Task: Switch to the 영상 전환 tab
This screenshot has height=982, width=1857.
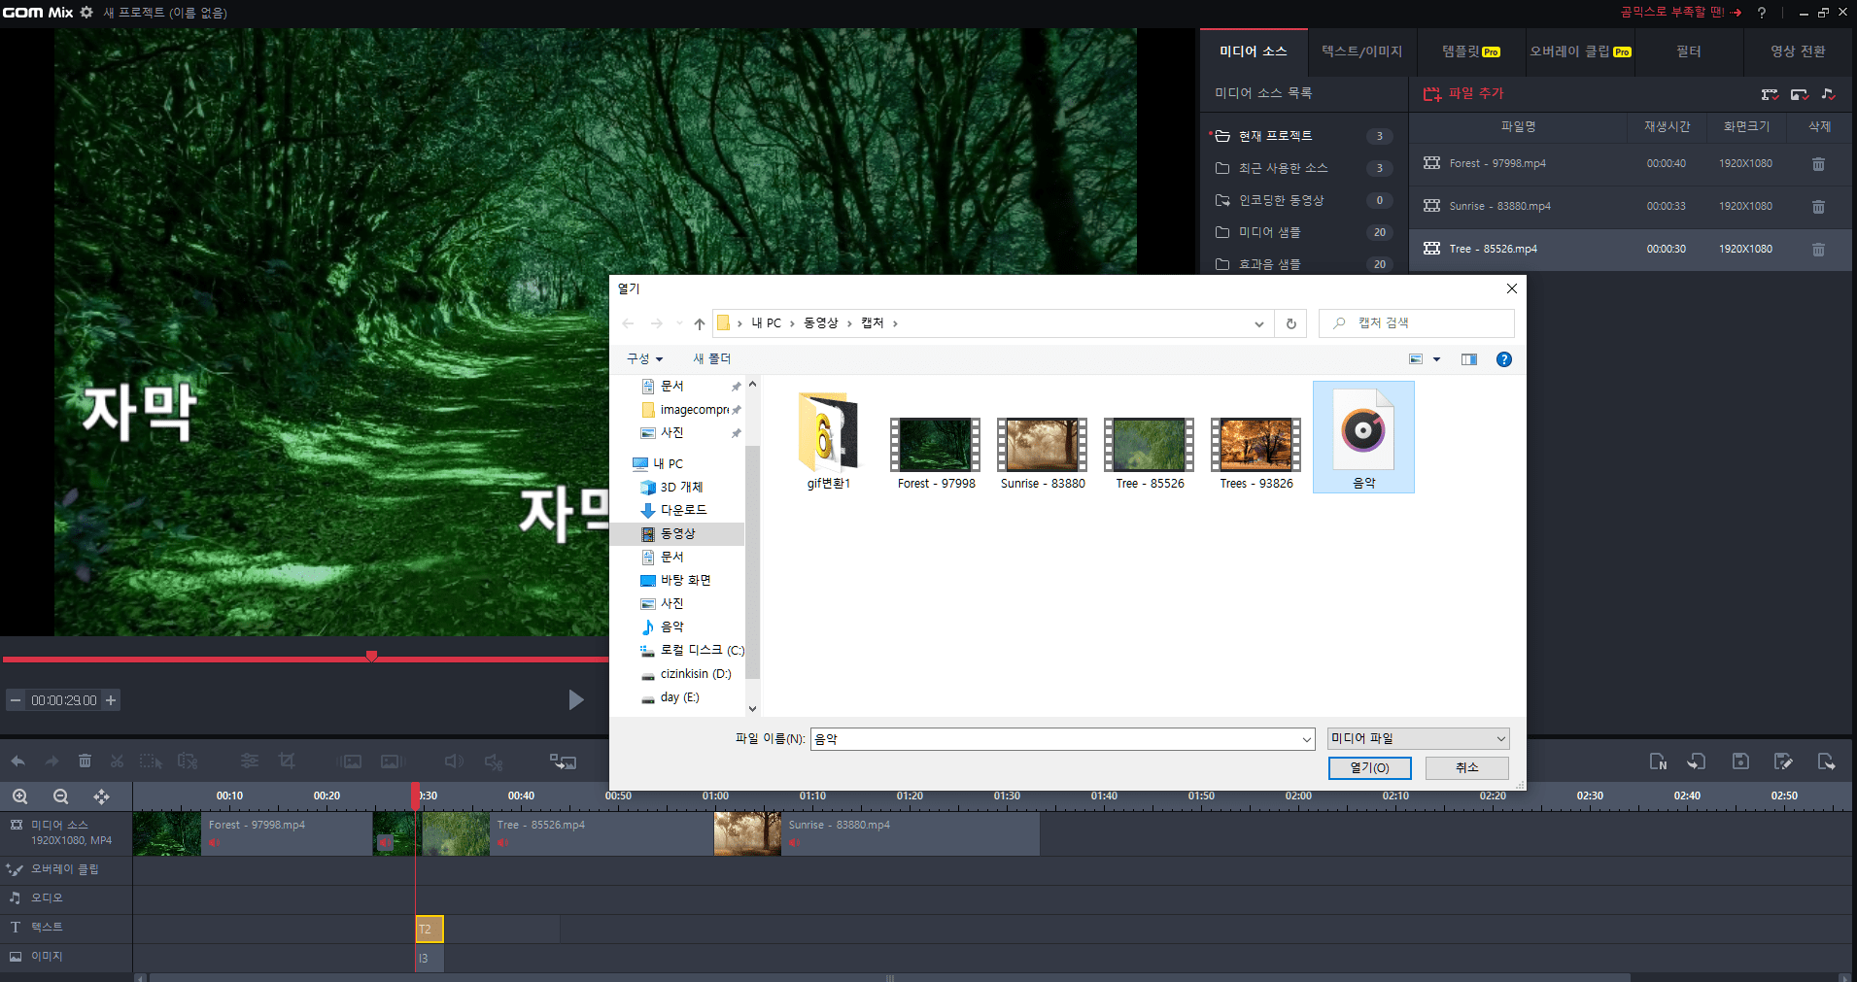Action: coord(1798,51)
